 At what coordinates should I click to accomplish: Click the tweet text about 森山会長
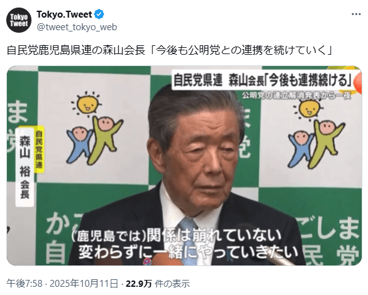pyautogui.click(x=169, y=50)
